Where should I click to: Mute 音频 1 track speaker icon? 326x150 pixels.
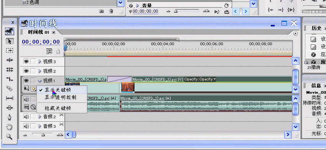pyautogui.click(x=26, y=99)
